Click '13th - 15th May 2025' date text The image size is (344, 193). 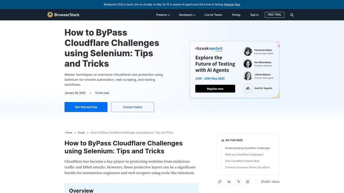coord(210,78)
